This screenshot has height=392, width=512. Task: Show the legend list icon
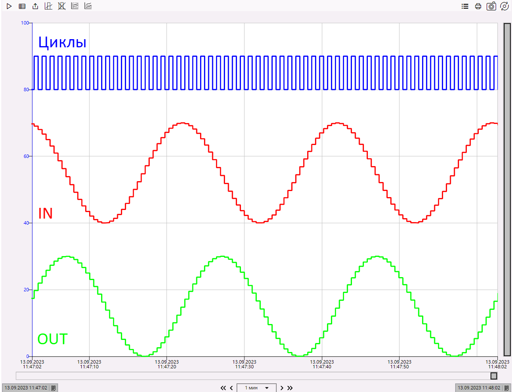(x=465, y=6)
